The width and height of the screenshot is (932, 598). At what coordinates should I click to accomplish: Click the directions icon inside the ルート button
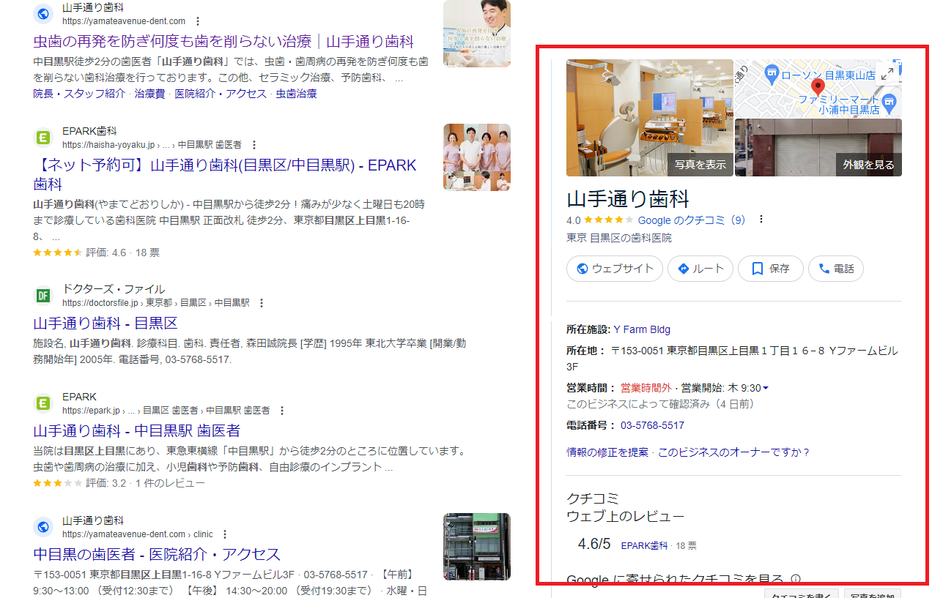(x=684, y=269)
